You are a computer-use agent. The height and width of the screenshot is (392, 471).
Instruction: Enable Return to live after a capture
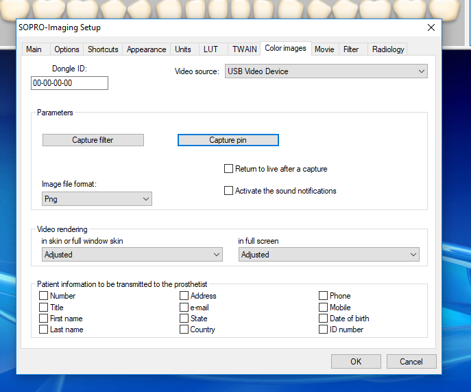[228, 169]
